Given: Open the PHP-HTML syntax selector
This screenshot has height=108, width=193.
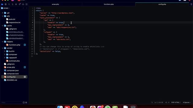Looking at the screenshot, I should [176, 102].
